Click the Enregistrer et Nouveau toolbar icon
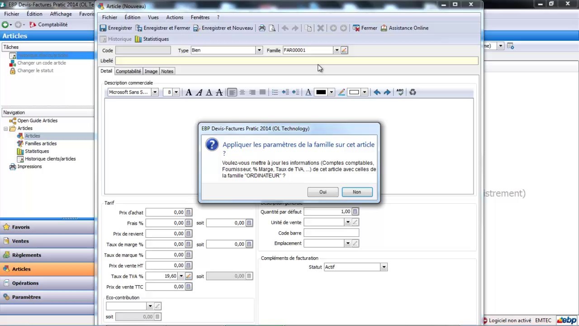The height and width of the screenshot is (326, 579). click(x=196, y=28)
